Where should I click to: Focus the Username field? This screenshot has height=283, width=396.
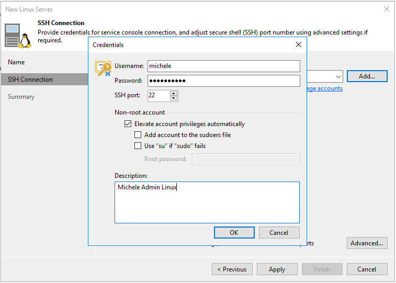coord(224,66)
